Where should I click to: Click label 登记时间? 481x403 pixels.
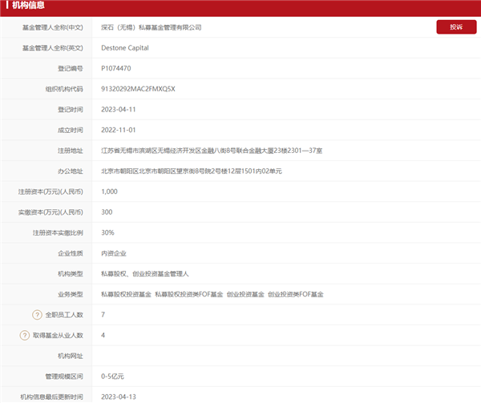click(x=71, y=110)
